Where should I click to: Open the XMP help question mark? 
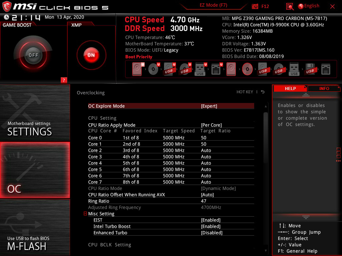[x=64, y=80]
